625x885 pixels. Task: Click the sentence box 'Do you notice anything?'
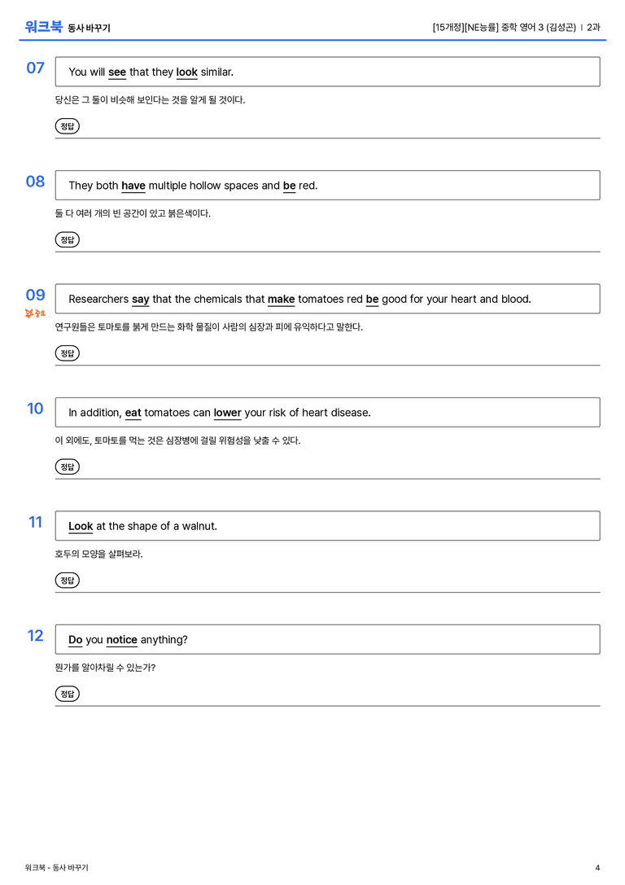pyautogui.click(x=328, y=639)
